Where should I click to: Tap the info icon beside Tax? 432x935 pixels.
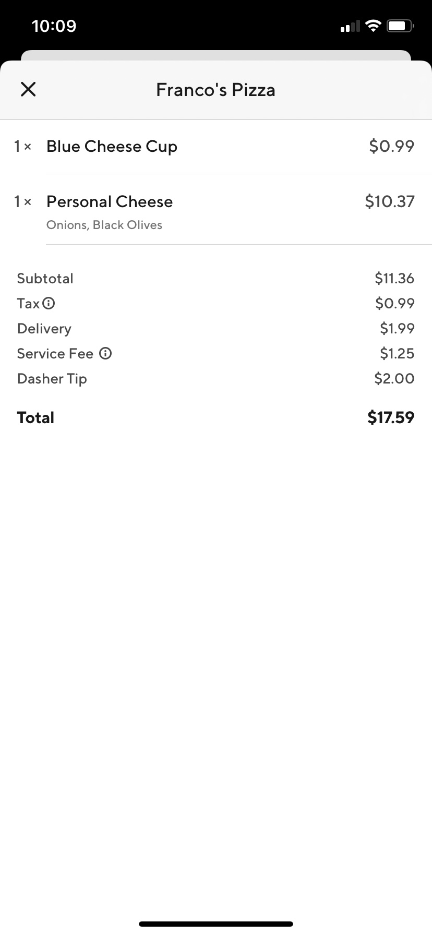tap(49, 303)
